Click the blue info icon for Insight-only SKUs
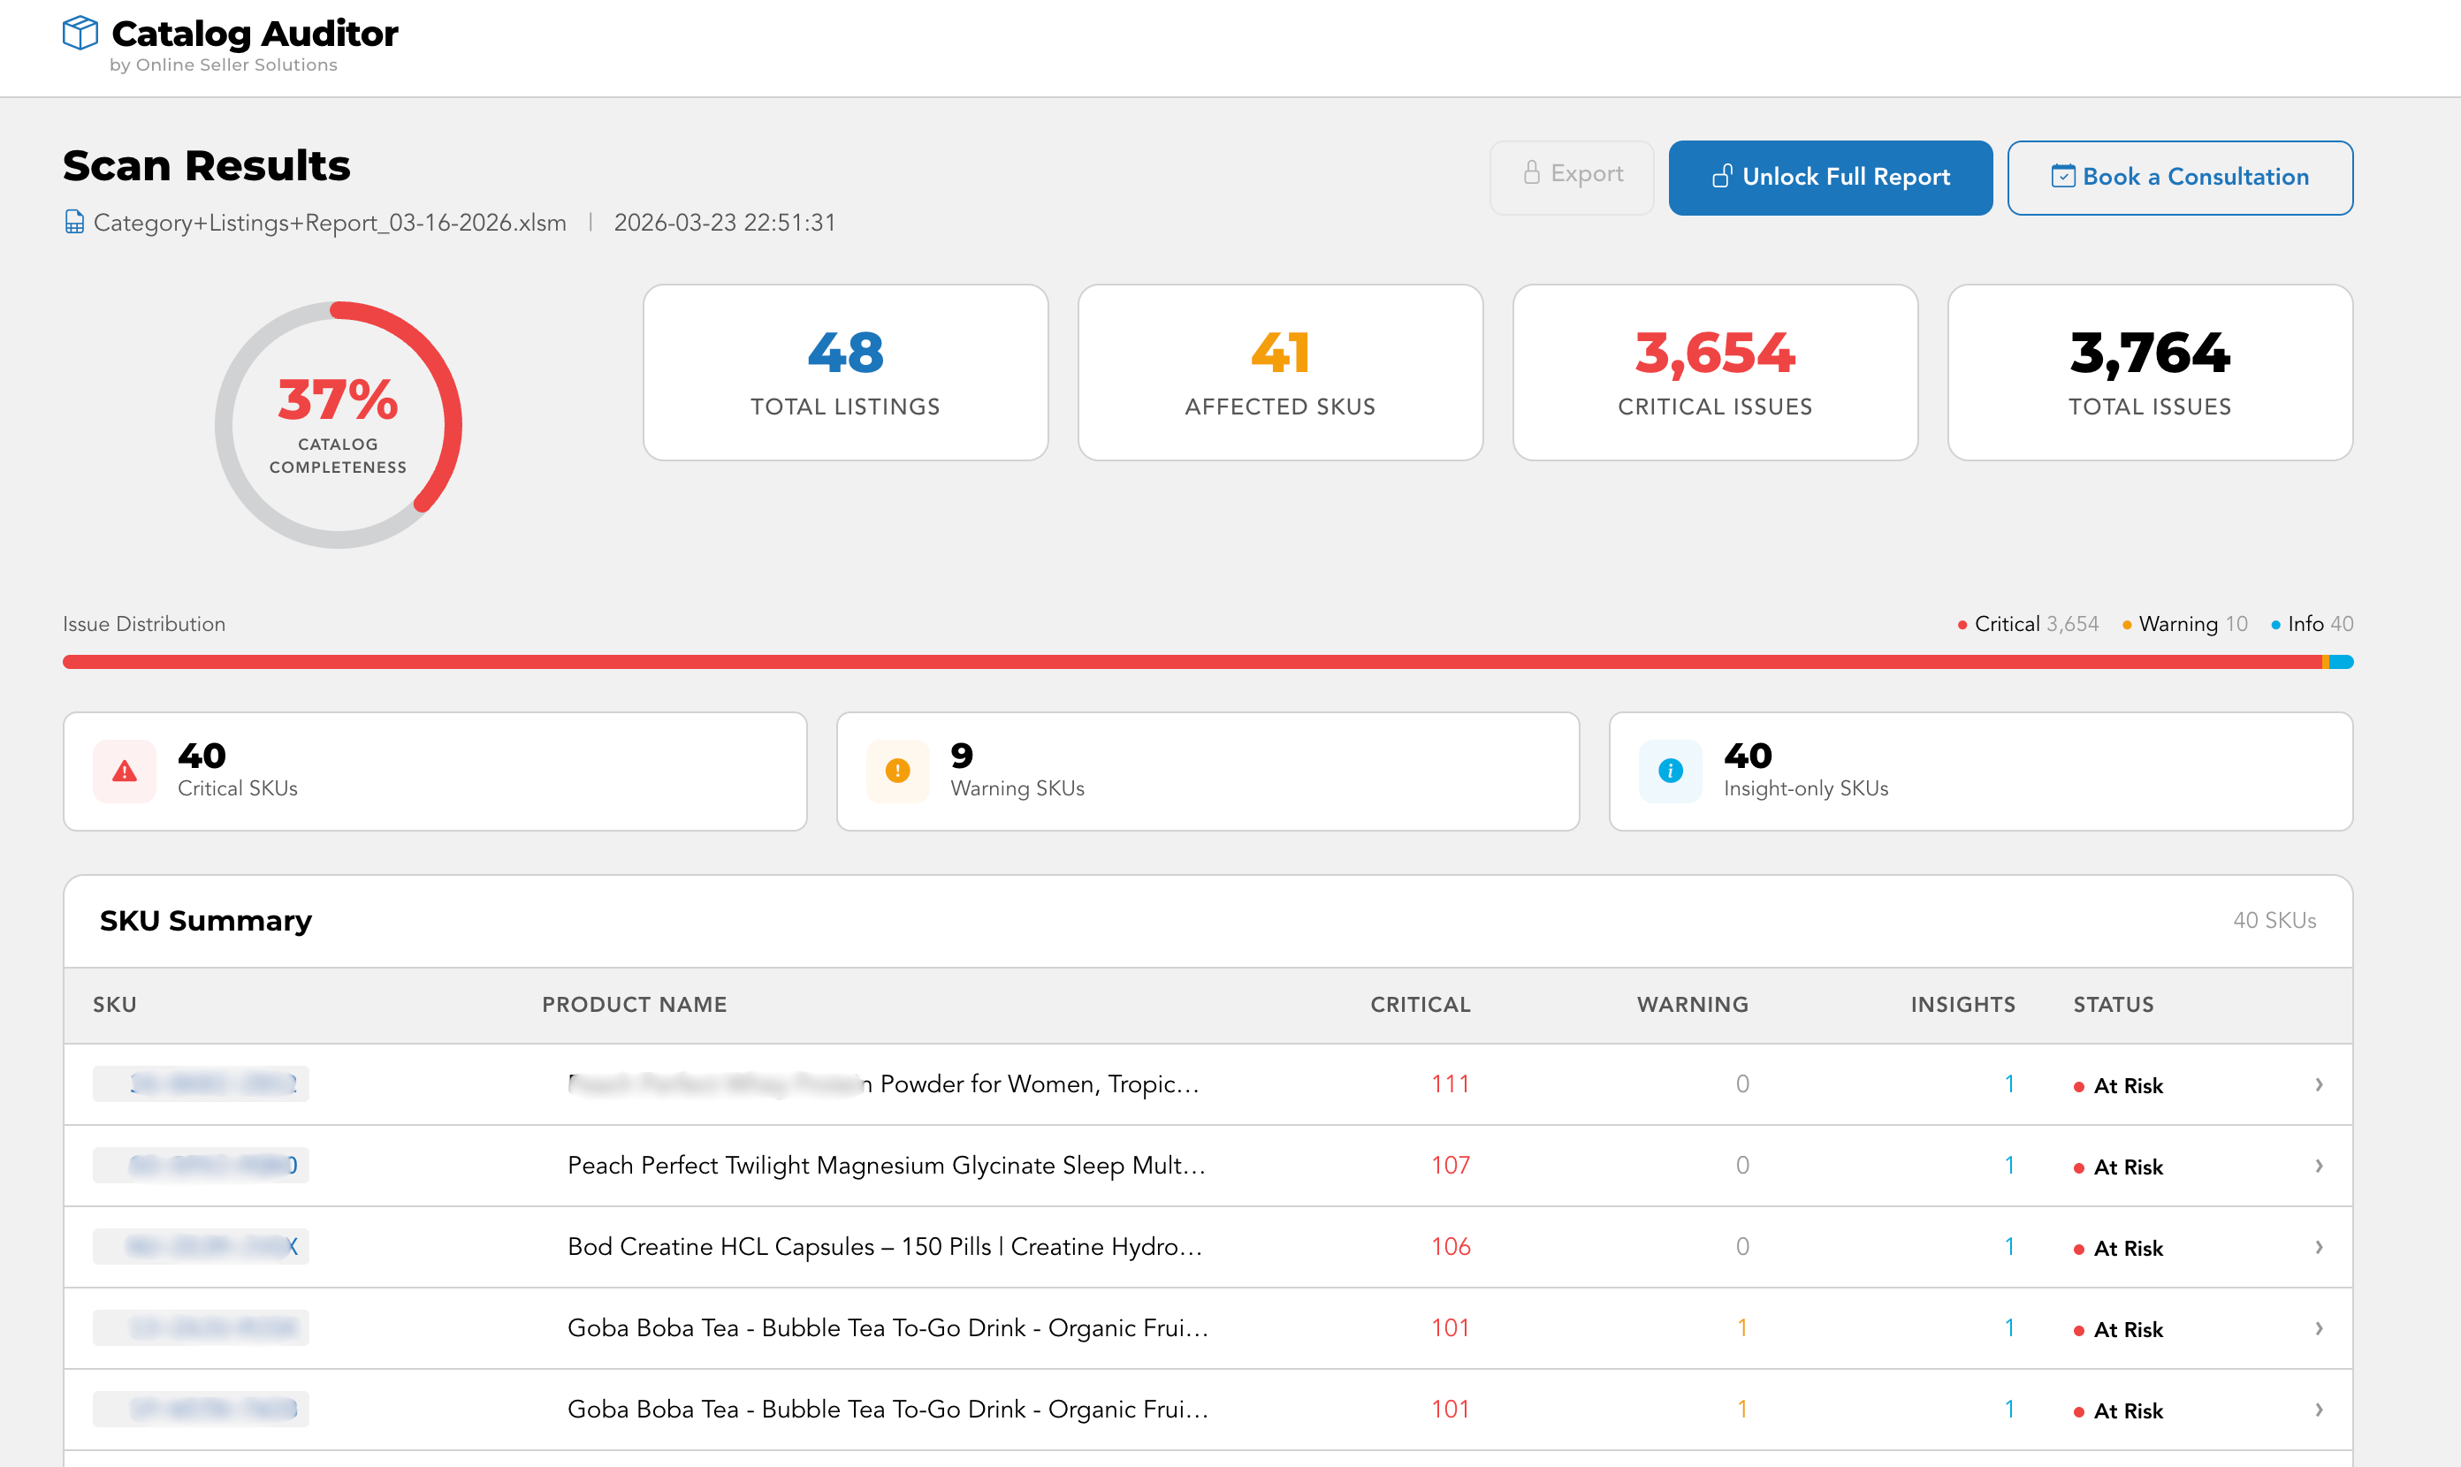This screenshot has width=2461, height=1467. 1669,772
